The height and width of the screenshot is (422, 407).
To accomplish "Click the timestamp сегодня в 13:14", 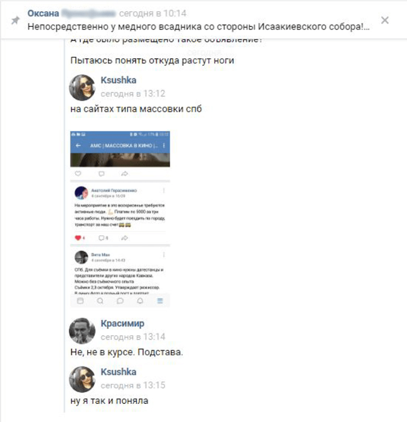I will (133, 337).
